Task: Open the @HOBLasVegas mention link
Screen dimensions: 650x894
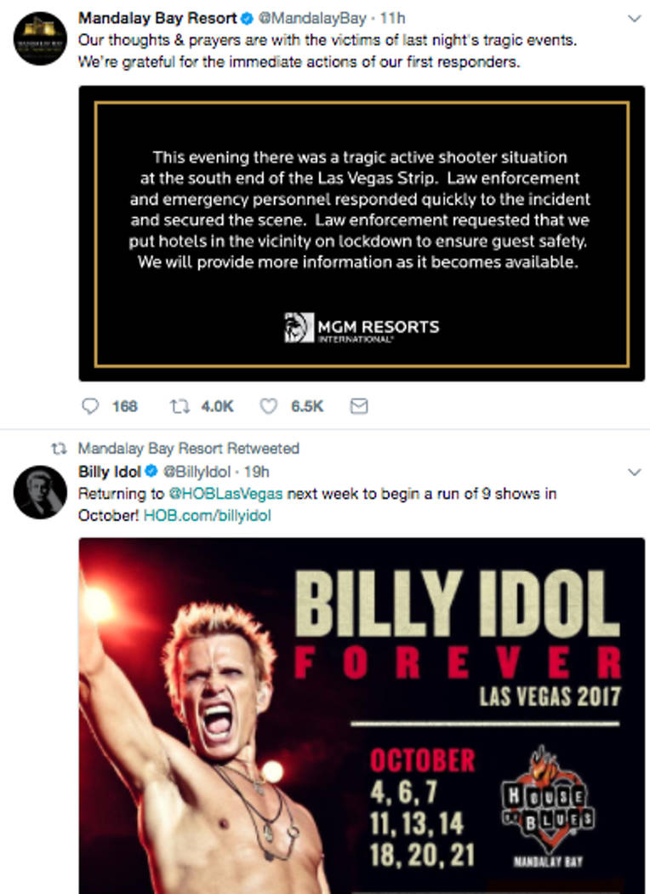Action: (225, 493)
